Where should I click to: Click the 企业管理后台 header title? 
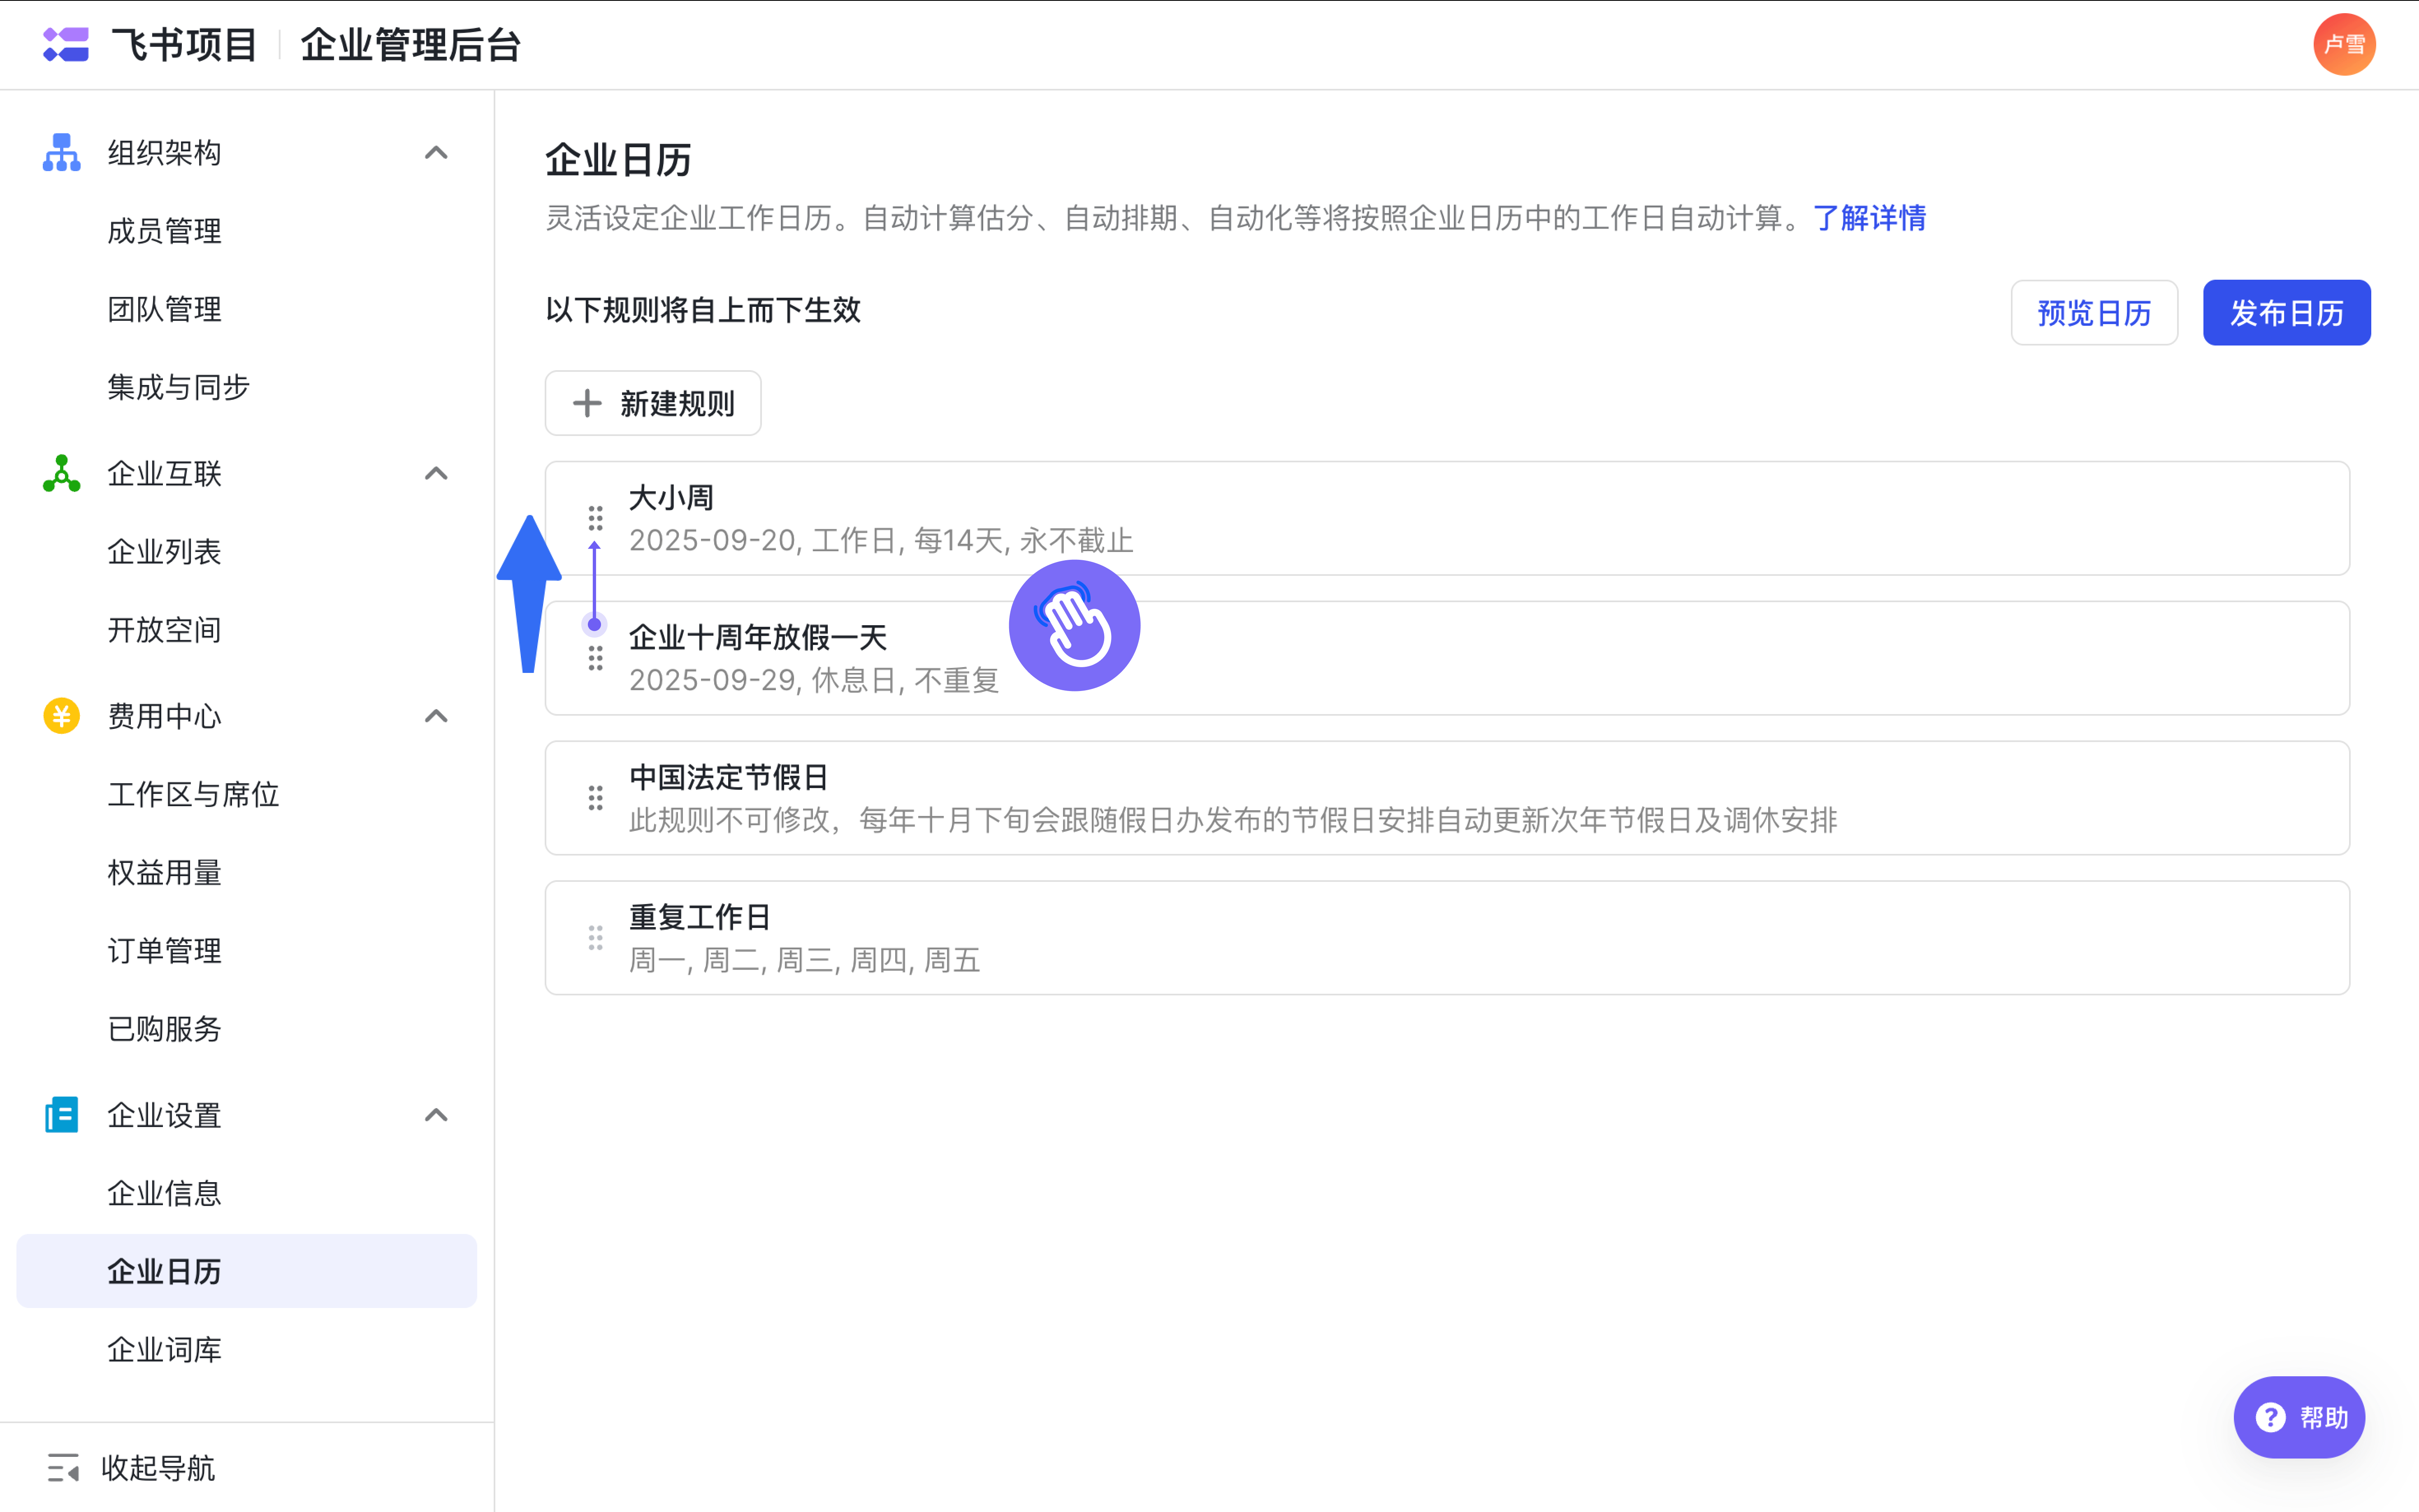[x=410, y=45]
